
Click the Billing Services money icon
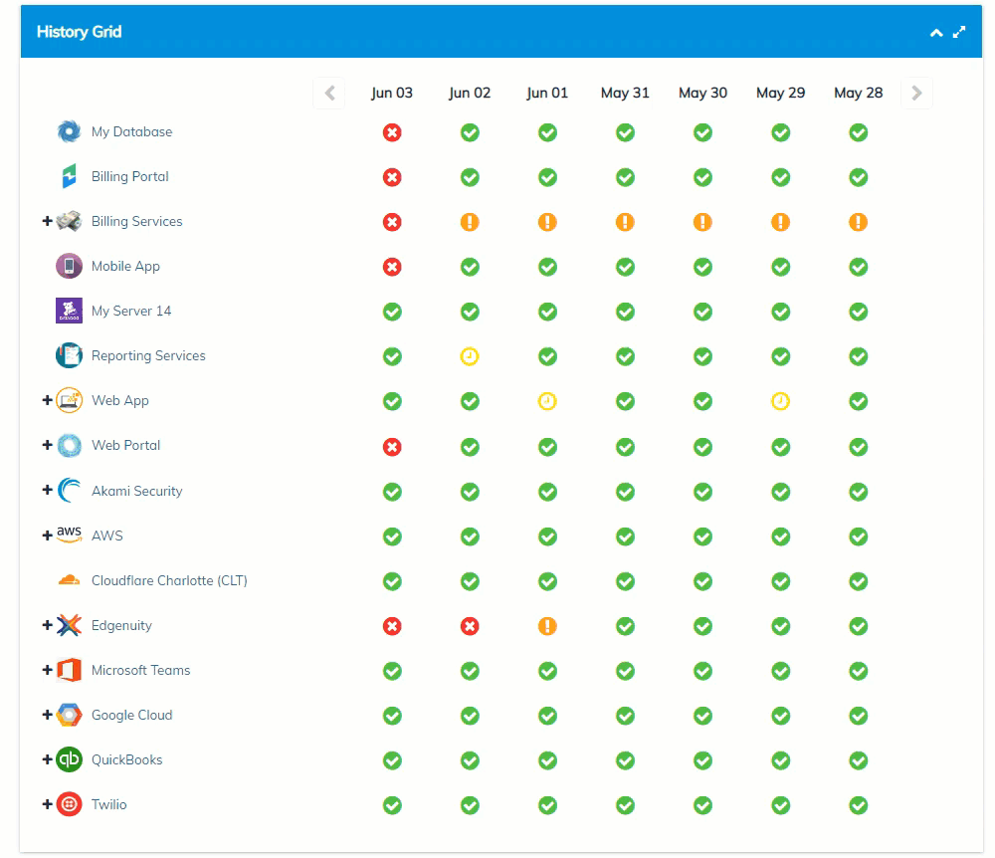[70, 221]
